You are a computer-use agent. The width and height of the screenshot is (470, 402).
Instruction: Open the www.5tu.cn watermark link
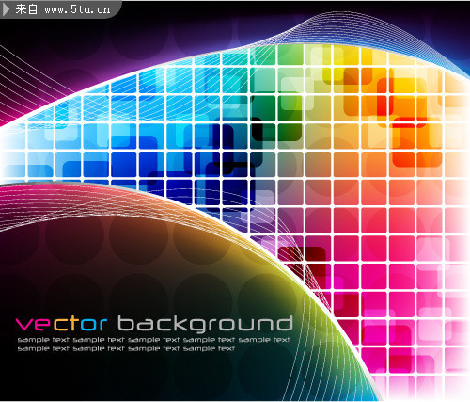click(x=77, y=9)
